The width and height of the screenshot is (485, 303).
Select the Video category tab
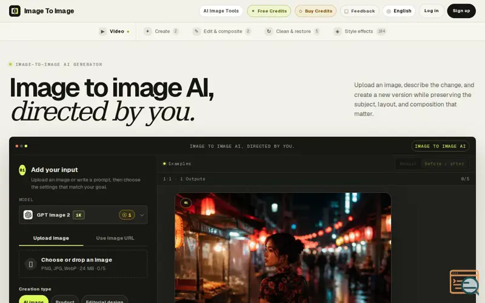coord(114,32)
